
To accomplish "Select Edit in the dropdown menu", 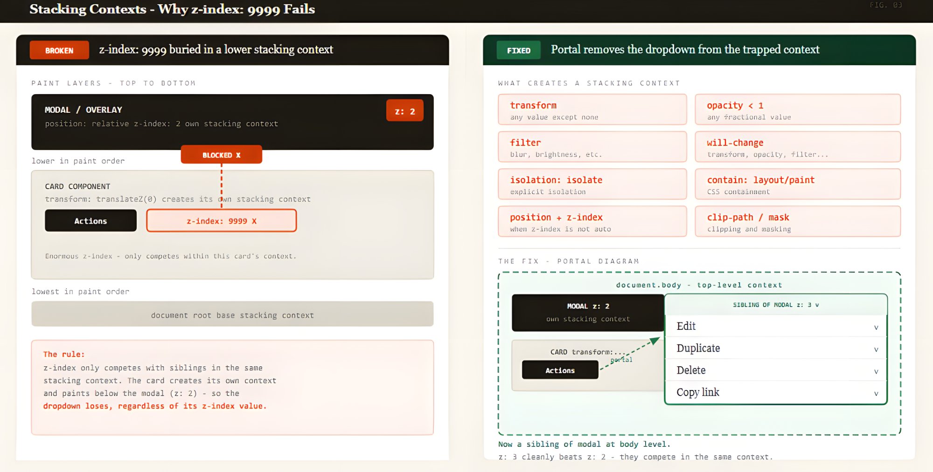I will coord(686,326).
